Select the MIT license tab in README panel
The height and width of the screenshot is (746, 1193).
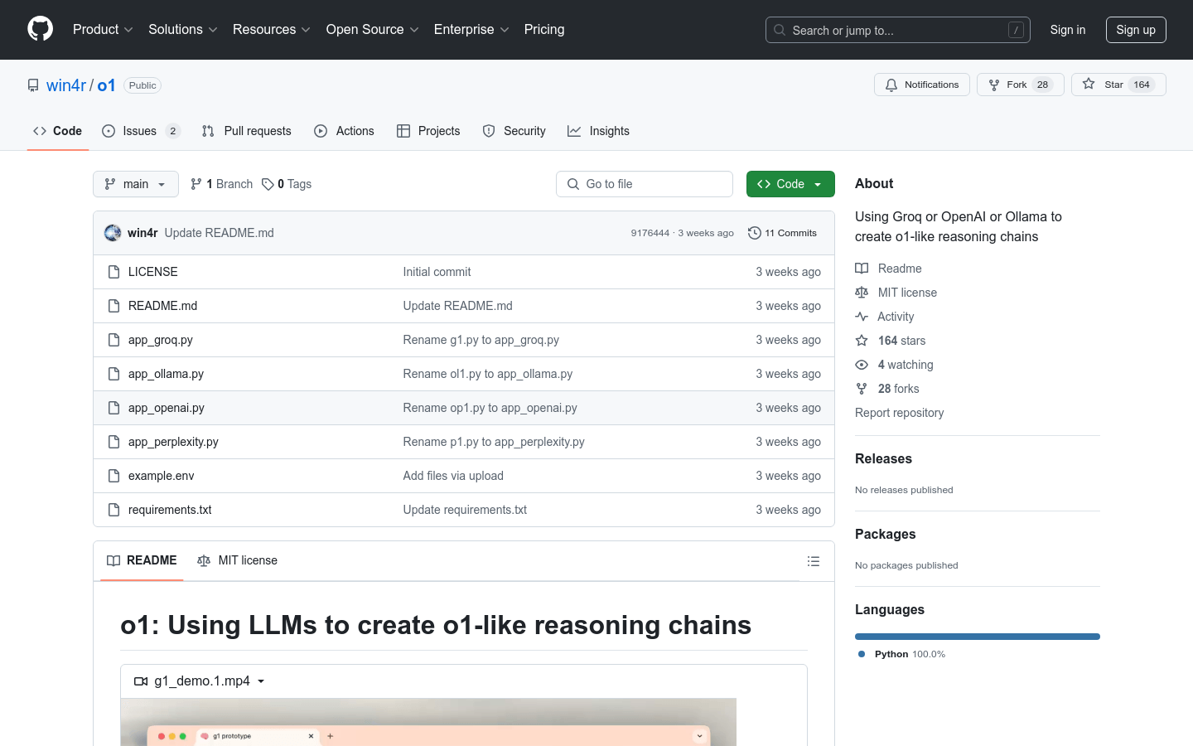point(237,561)
